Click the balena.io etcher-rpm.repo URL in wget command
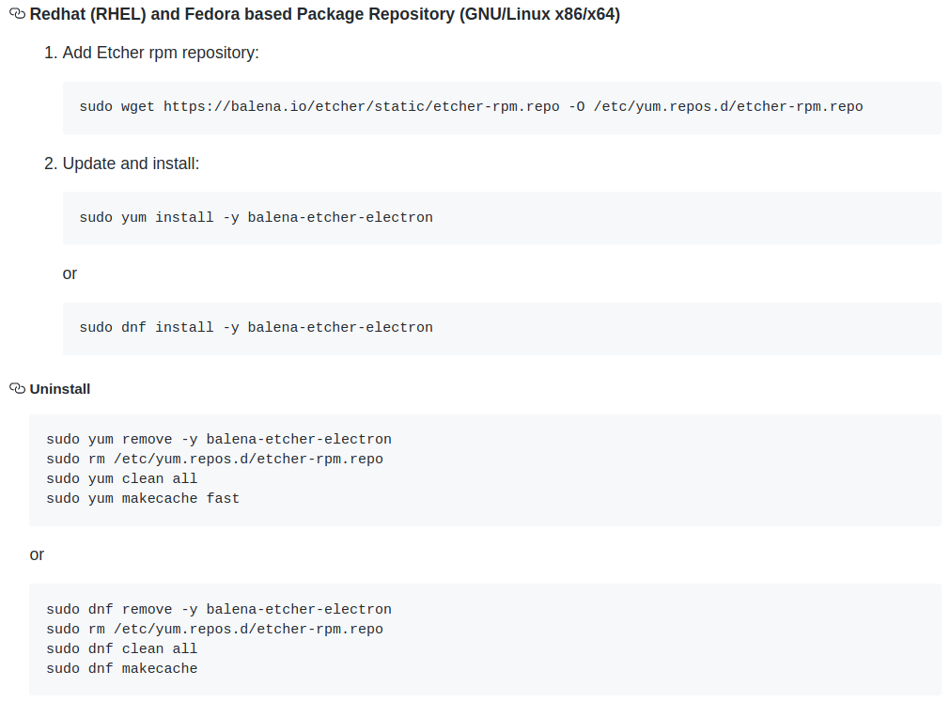 (362, 107)
